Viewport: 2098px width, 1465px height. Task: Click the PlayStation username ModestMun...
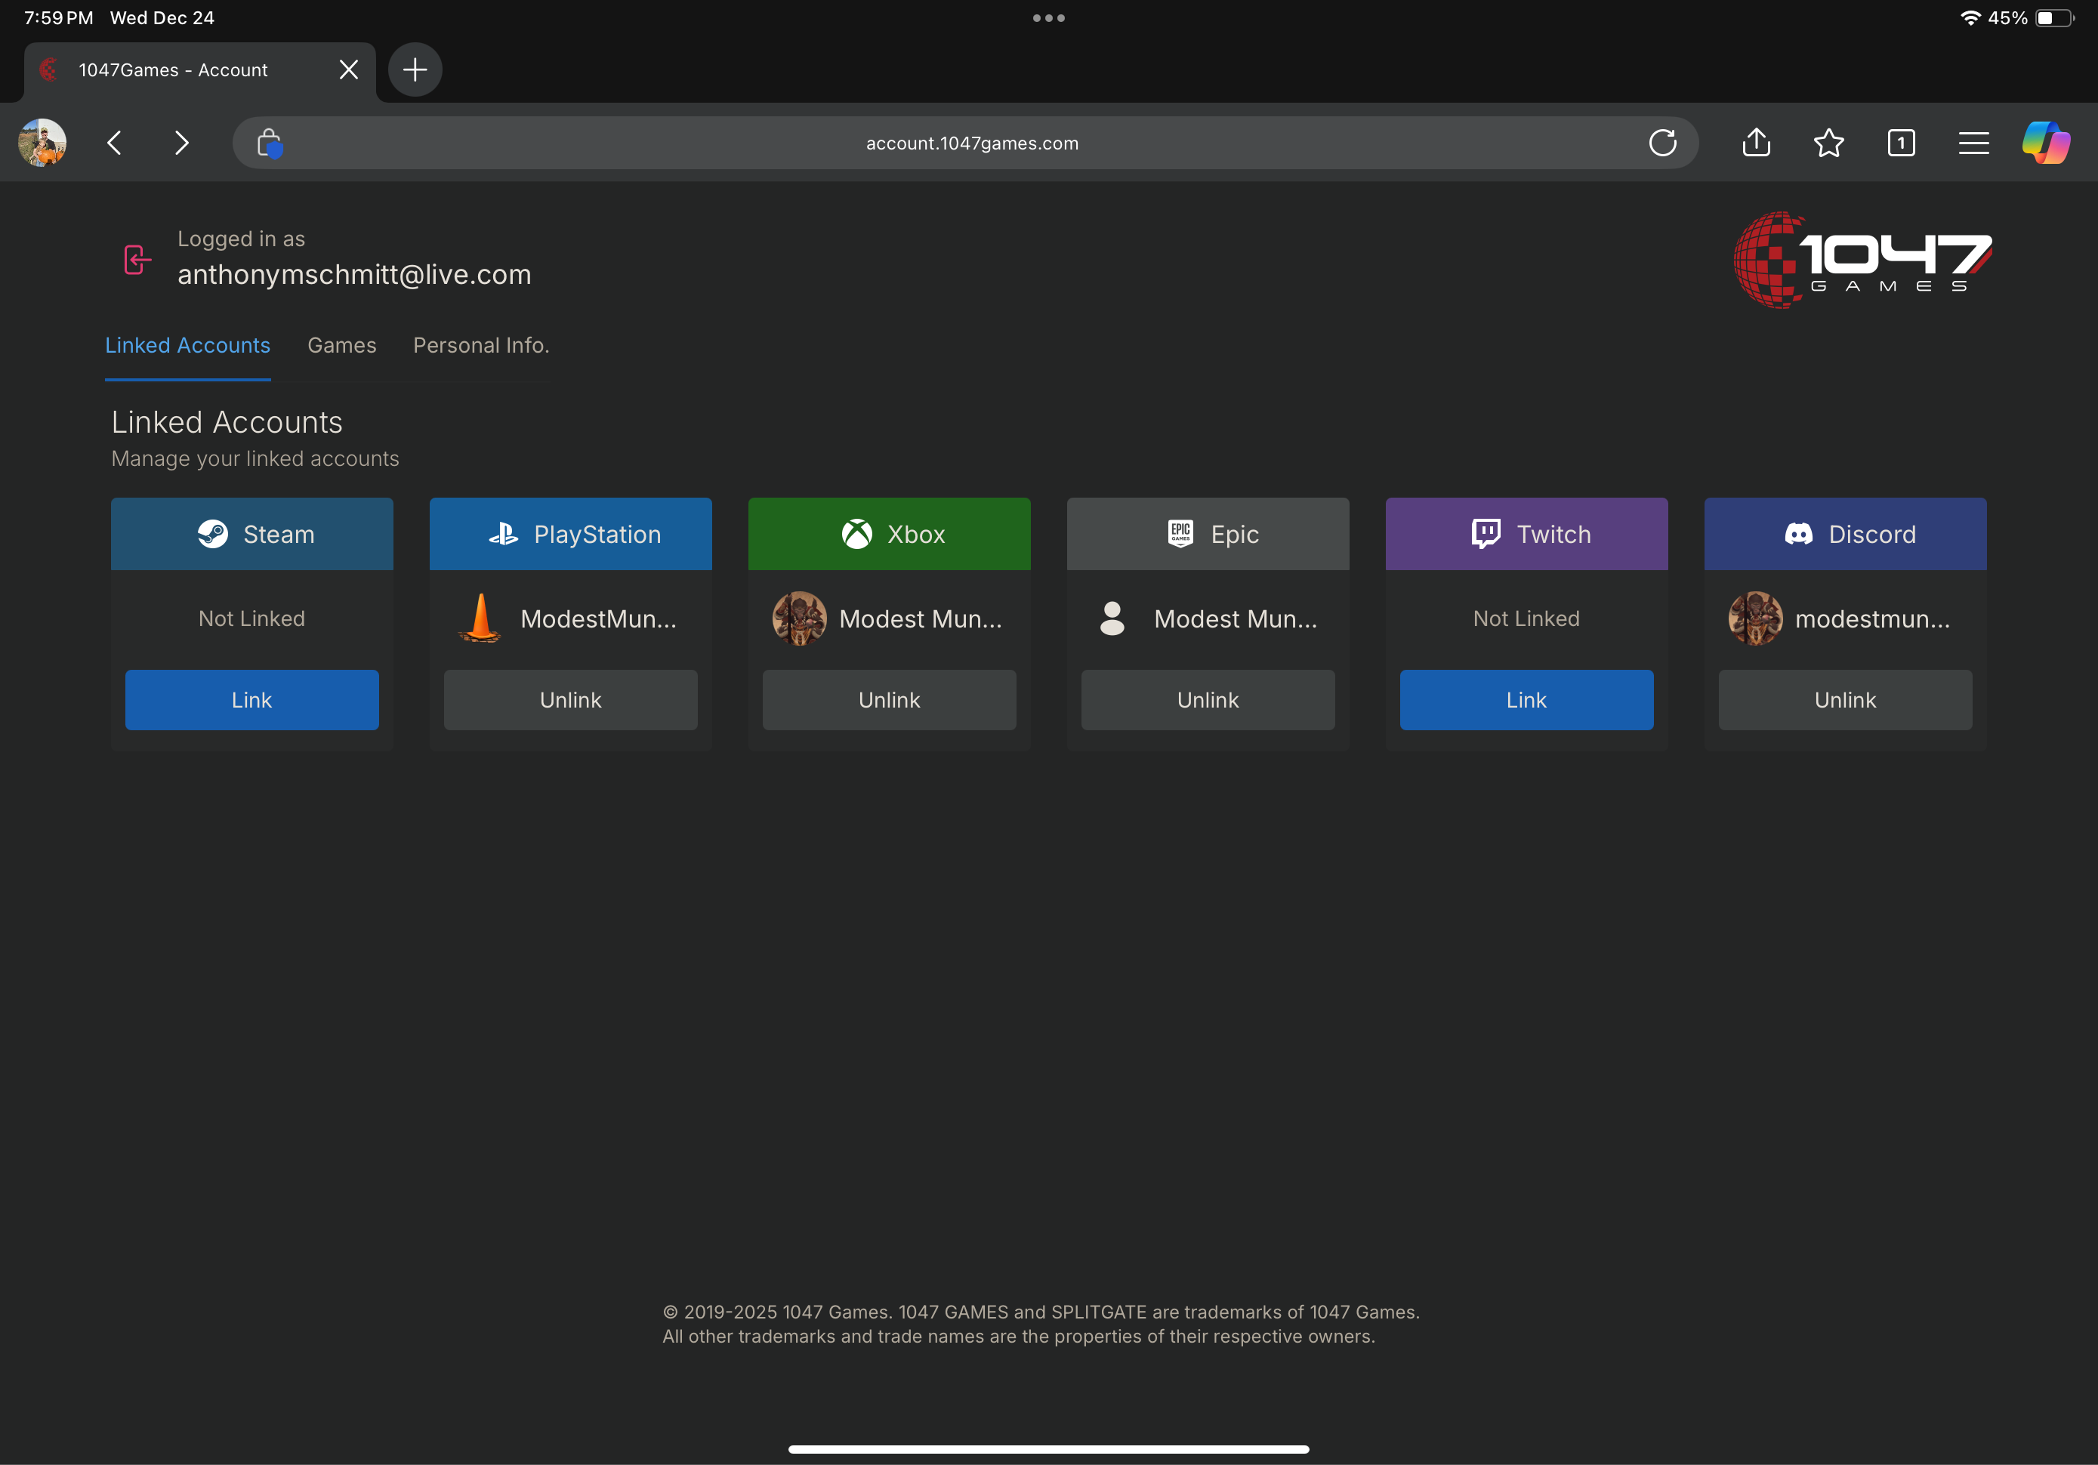(599, 618)
